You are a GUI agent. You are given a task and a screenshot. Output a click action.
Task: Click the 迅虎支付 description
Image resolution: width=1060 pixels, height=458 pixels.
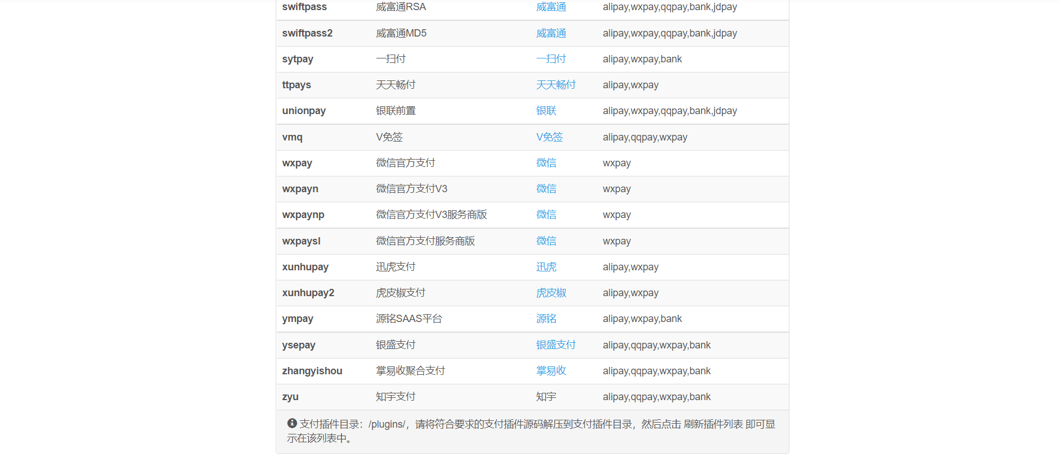pyautogui.click(x=396, y=267)
